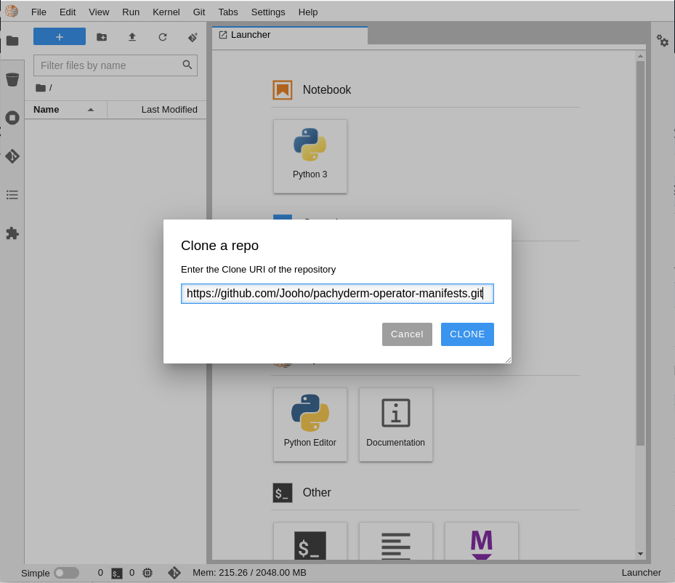Click the launcher's vertical scrollbar
Viewport: 675px width, 583px height.
click(640, 253)
